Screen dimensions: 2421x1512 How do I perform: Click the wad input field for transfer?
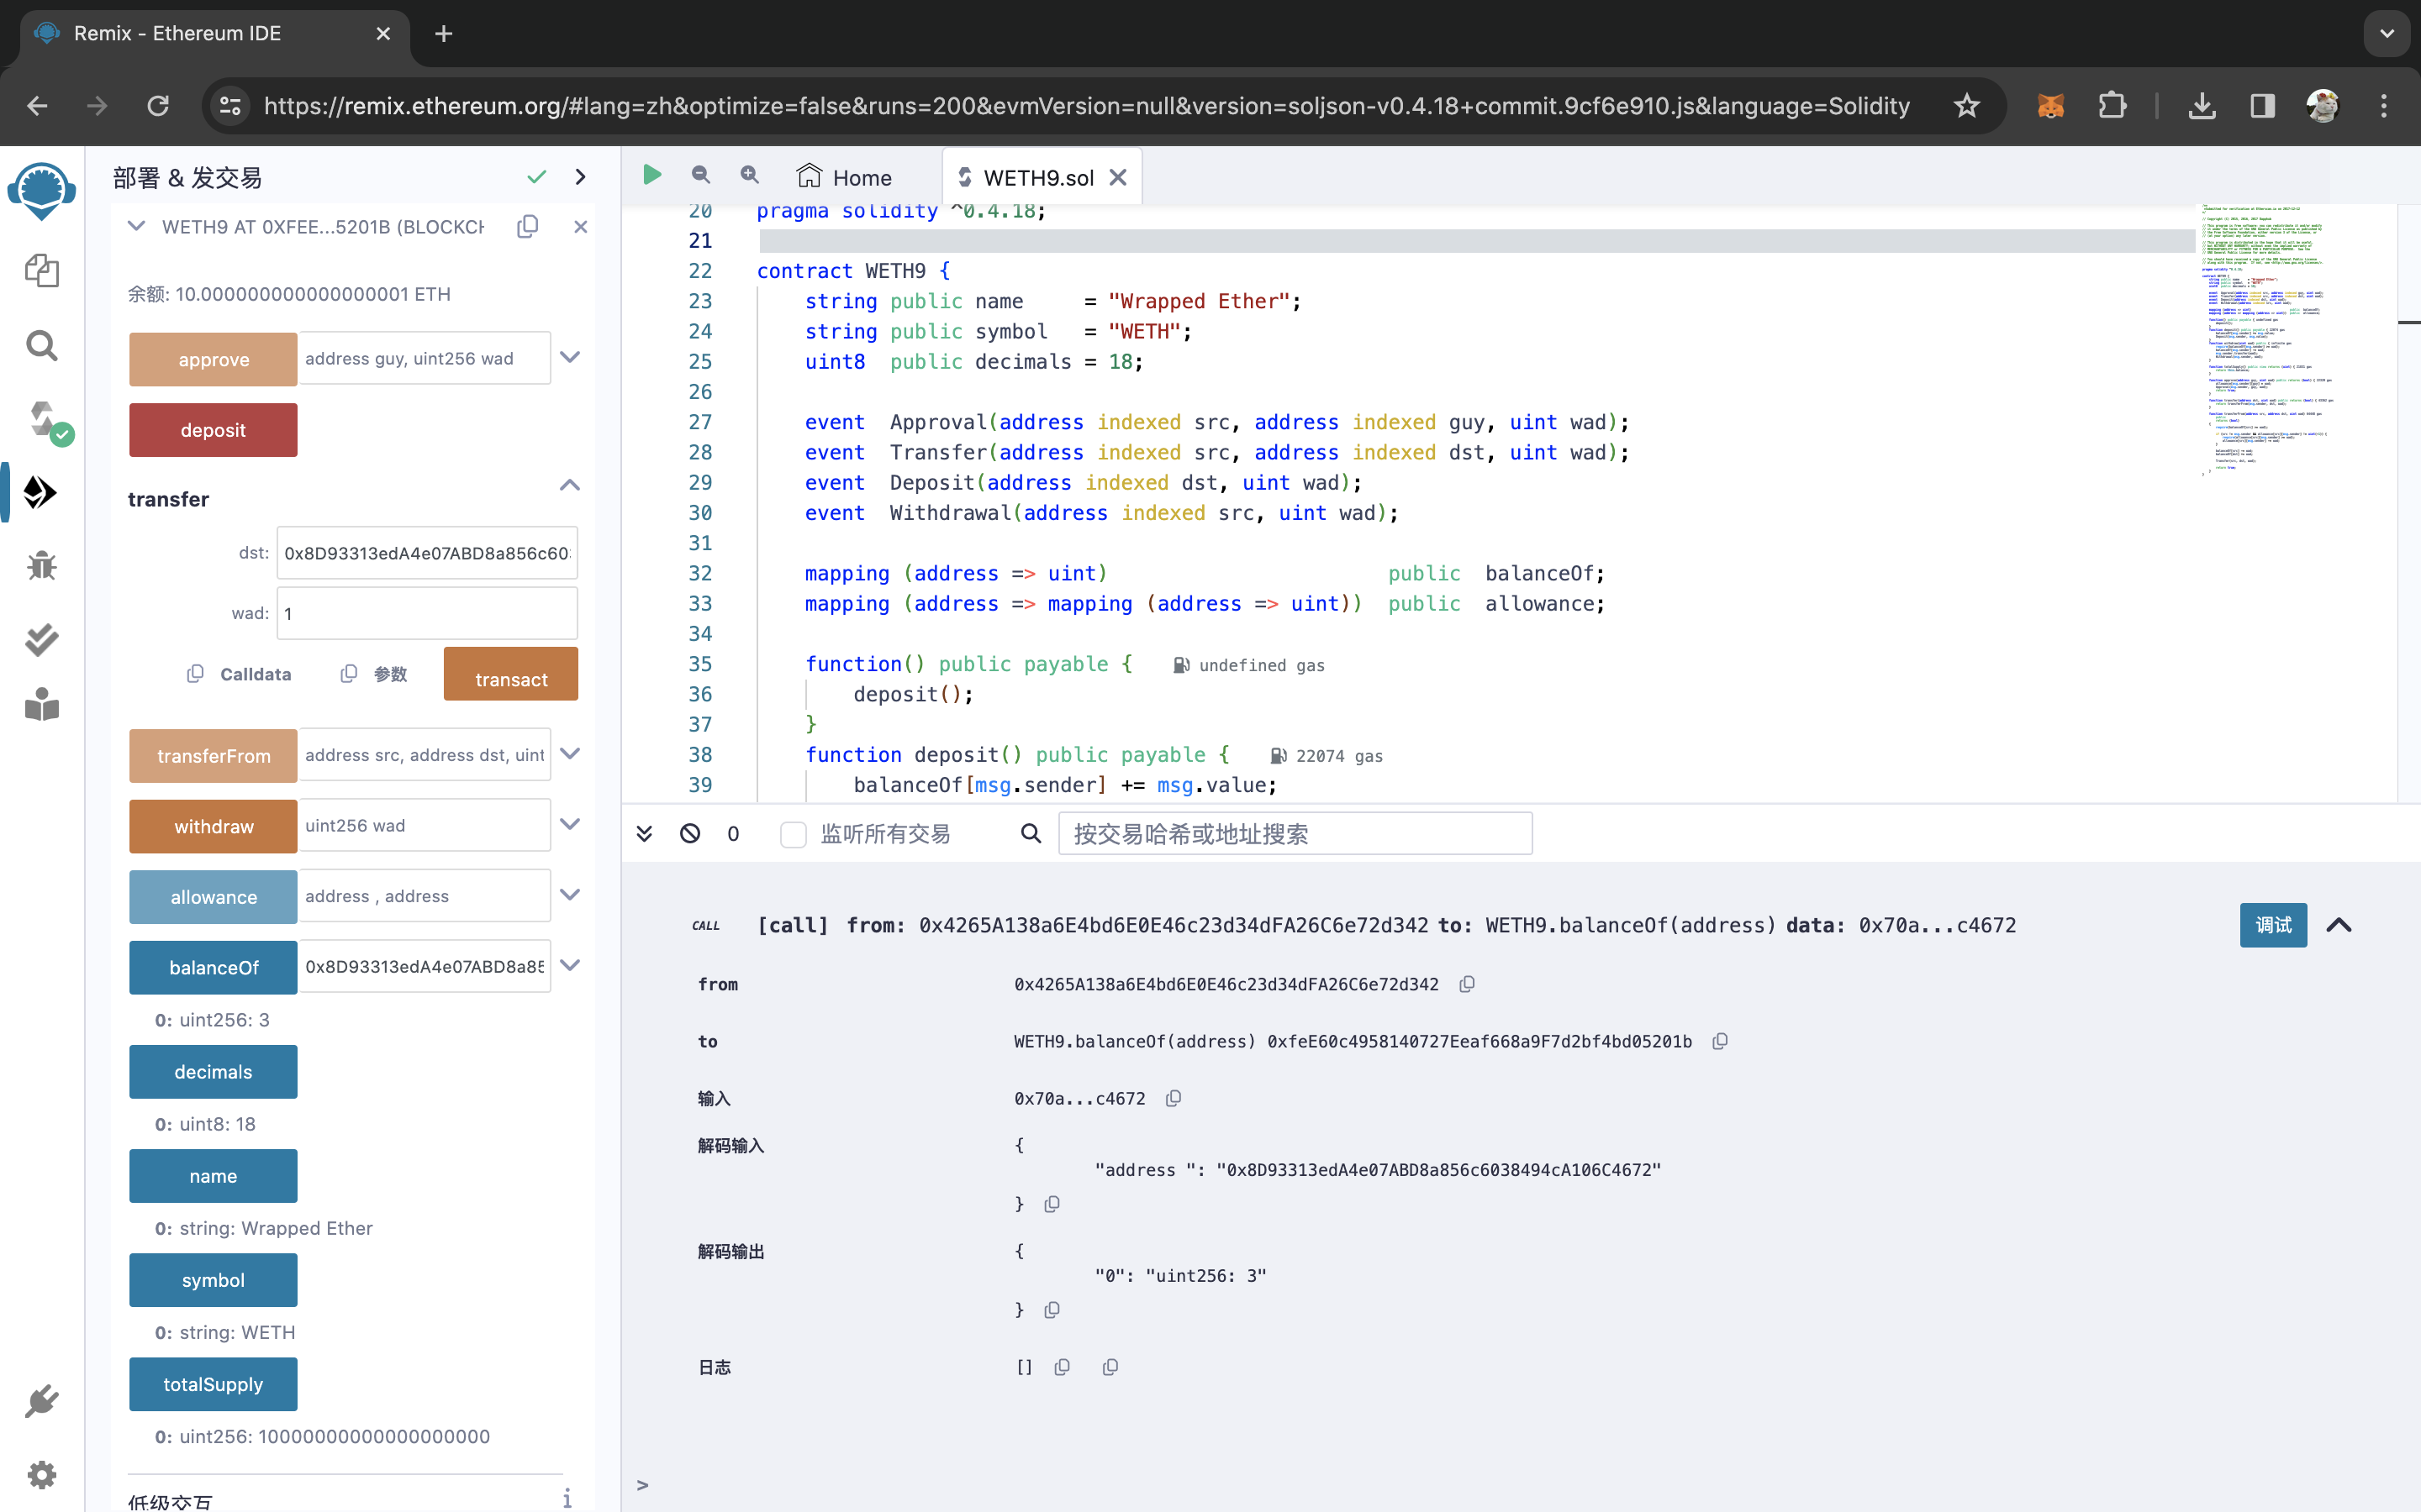click(x=427, y=612)
